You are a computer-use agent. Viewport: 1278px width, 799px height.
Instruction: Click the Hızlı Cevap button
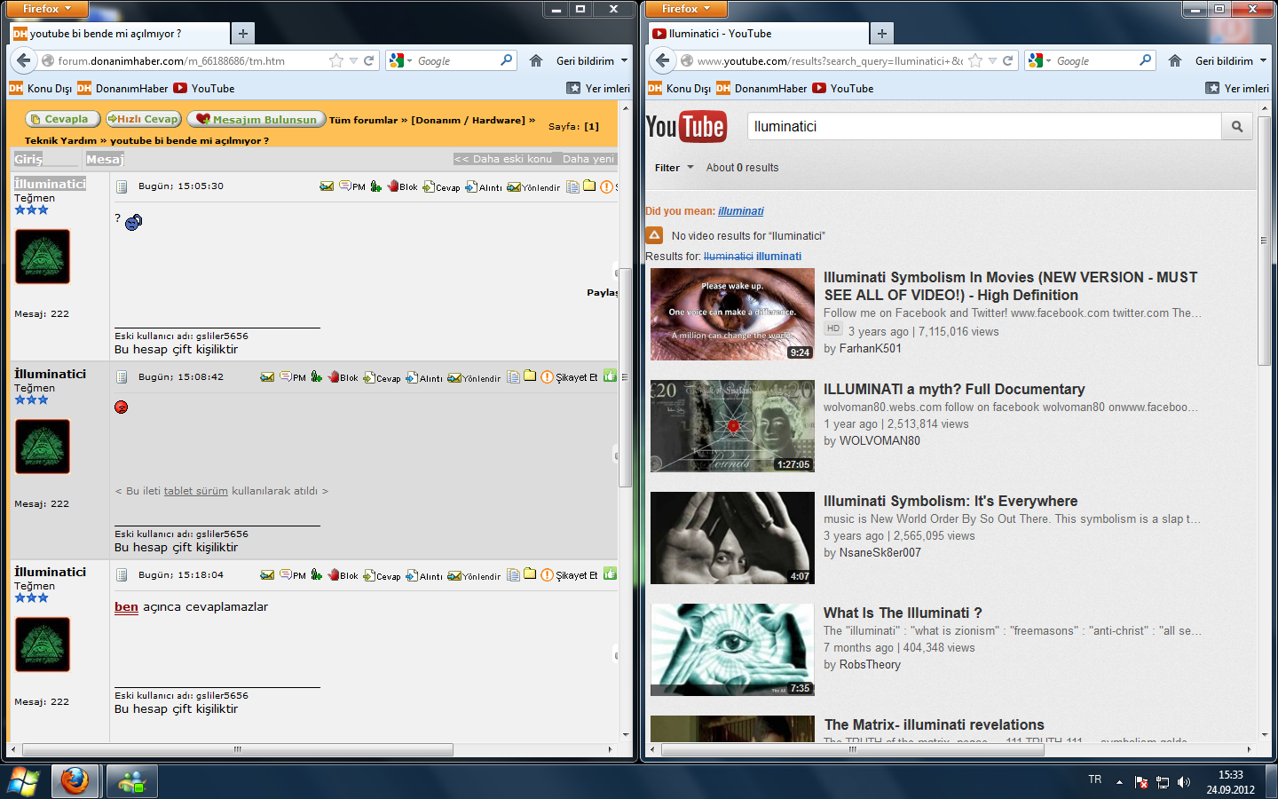(144, 119)
